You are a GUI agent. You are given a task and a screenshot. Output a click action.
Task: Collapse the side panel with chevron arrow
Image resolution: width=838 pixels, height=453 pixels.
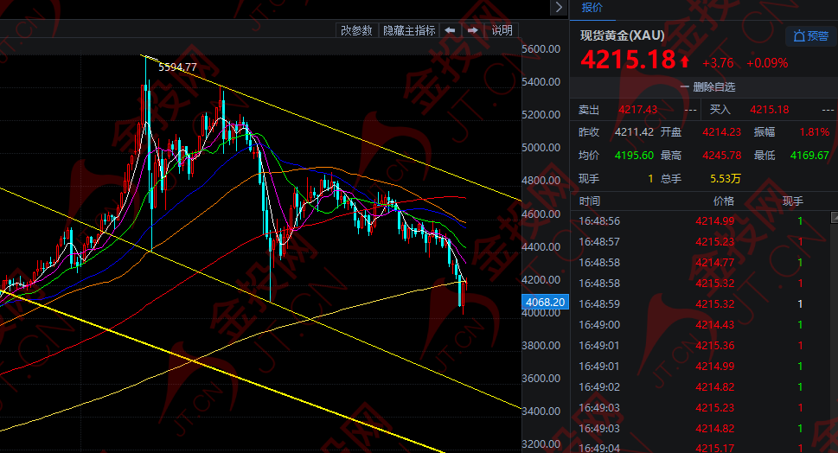click(559, 8)
